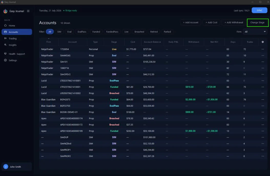Image resolution: width=270 pixels, height=176 pixels.
Task: Filter accounts by FundedPass stage
Action: (112, 32)
